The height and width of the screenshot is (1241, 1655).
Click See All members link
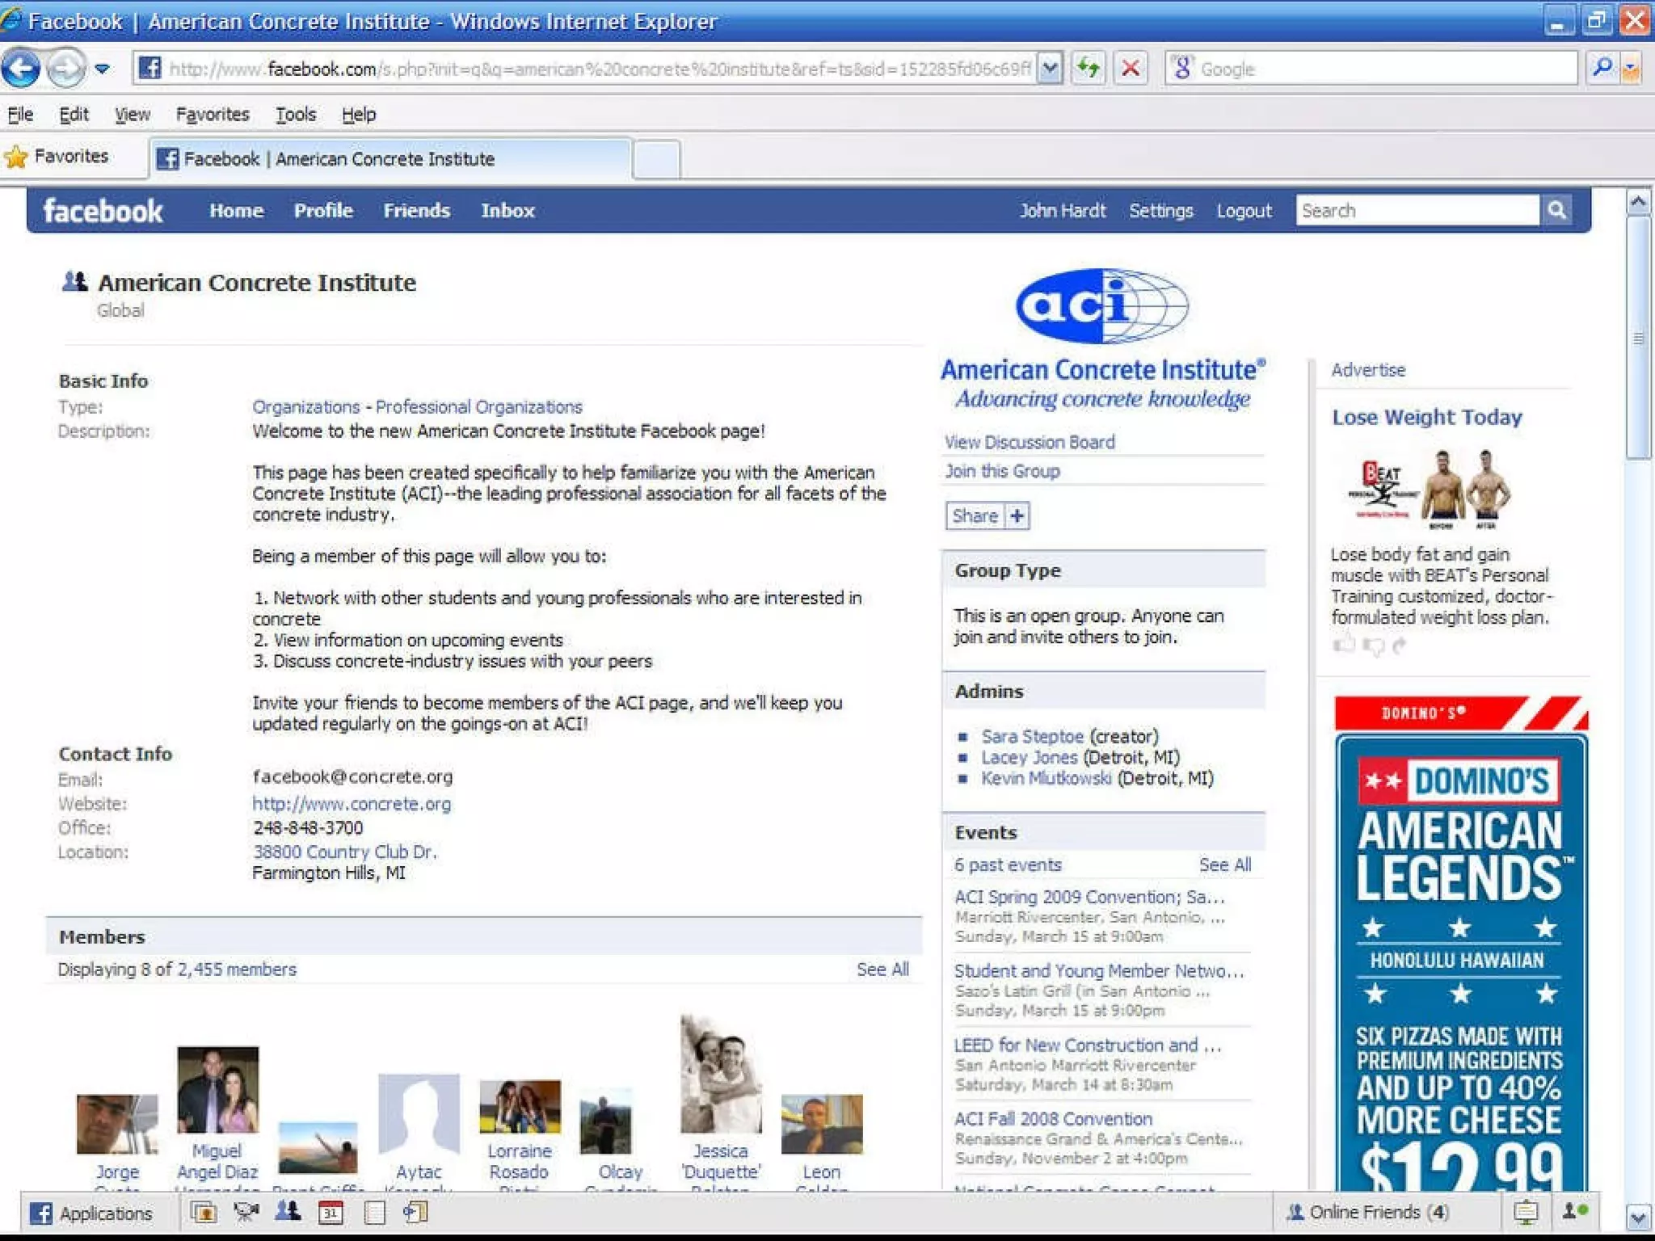click(882, 969)
